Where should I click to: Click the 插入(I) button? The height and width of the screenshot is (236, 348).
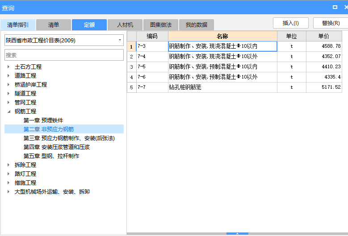click(x=291, y=23)
